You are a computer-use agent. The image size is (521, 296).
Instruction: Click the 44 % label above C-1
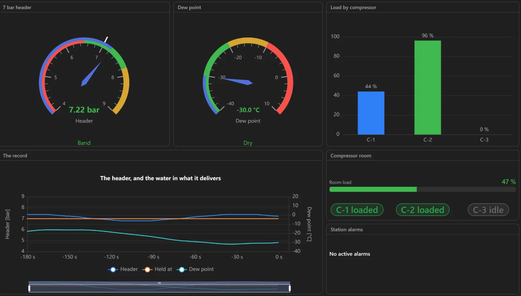pos(371,86)
